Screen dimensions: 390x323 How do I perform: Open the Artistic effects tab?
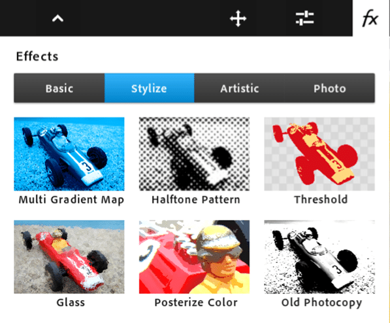[x=240, y=88]
